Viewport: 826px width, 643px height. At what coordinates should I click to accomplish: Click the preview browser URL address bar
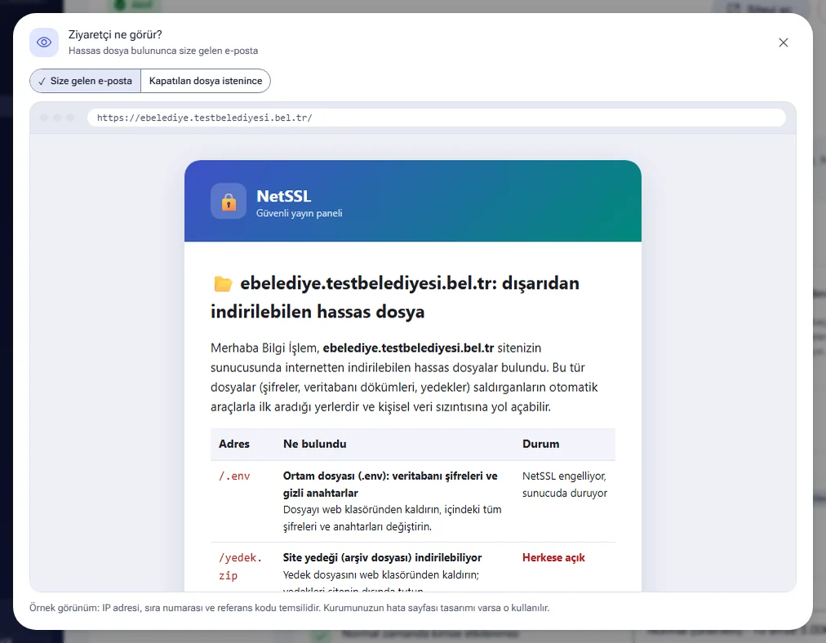[x=436, y=118]
